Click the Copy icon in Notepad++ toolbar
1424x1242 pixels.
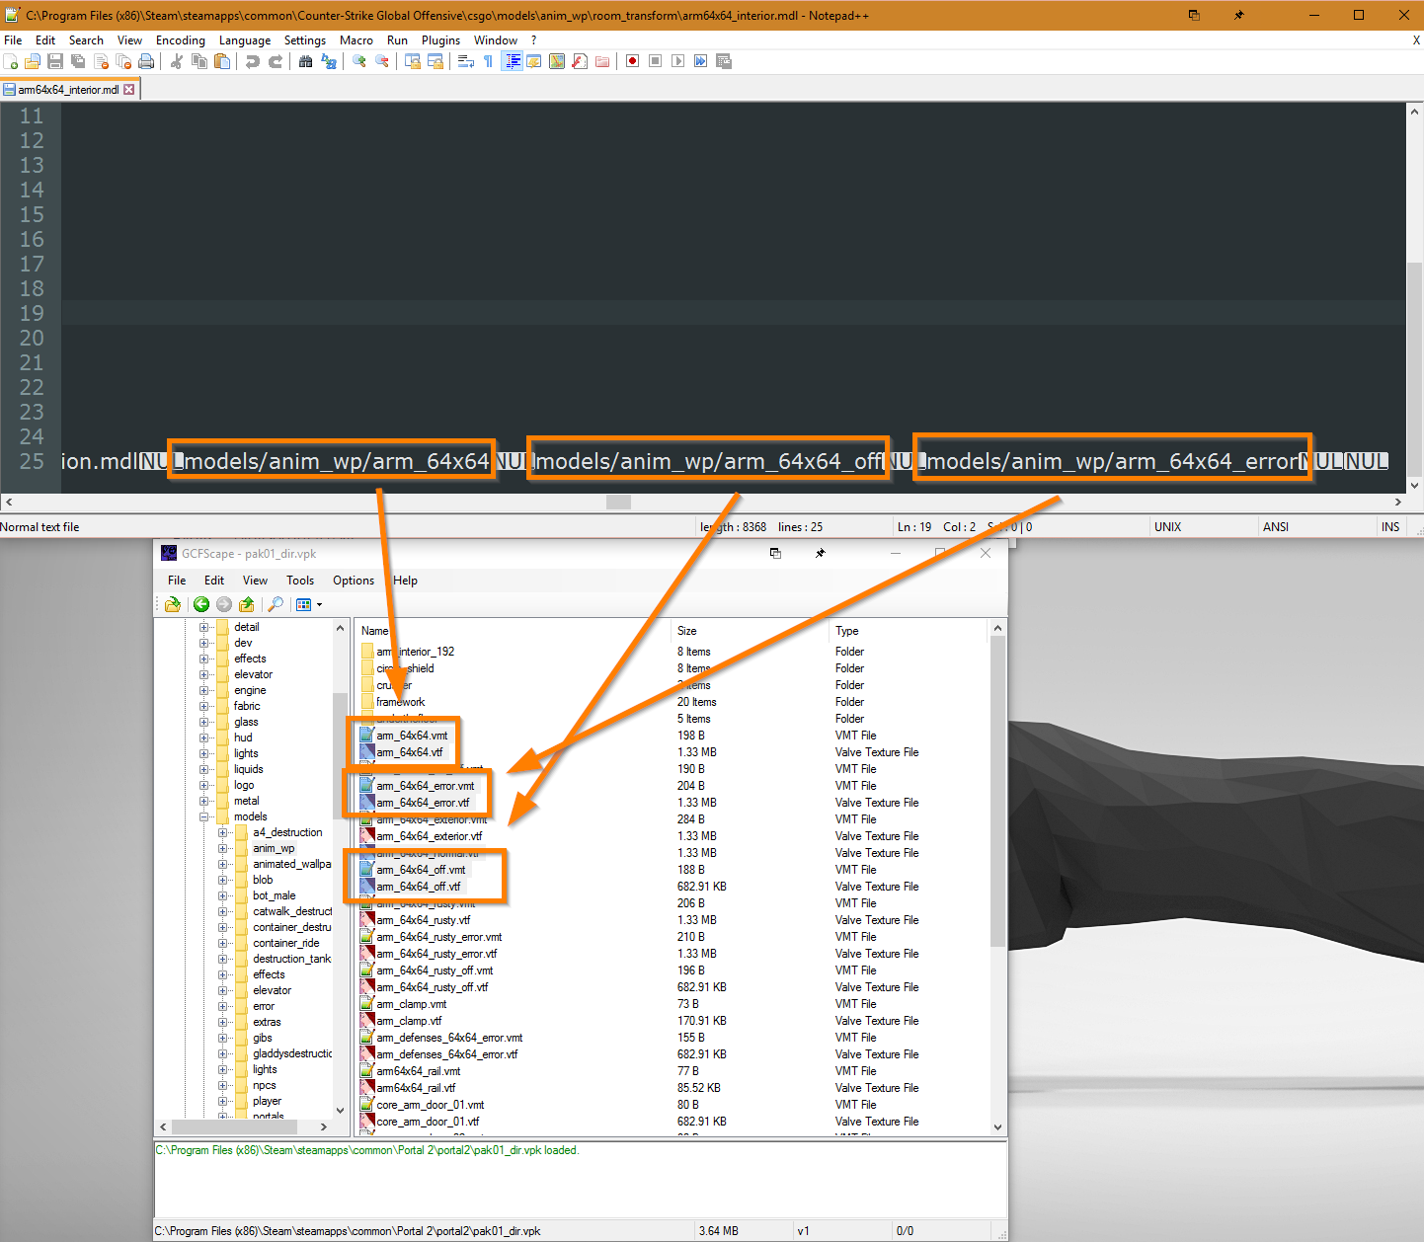(x=199, y=61)
